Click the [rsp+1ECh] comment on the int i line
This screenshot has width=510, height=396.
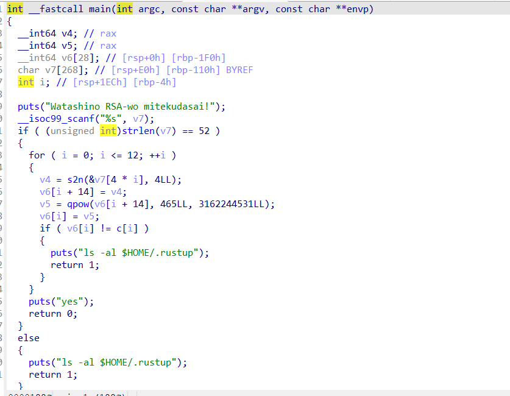[100, 82]
